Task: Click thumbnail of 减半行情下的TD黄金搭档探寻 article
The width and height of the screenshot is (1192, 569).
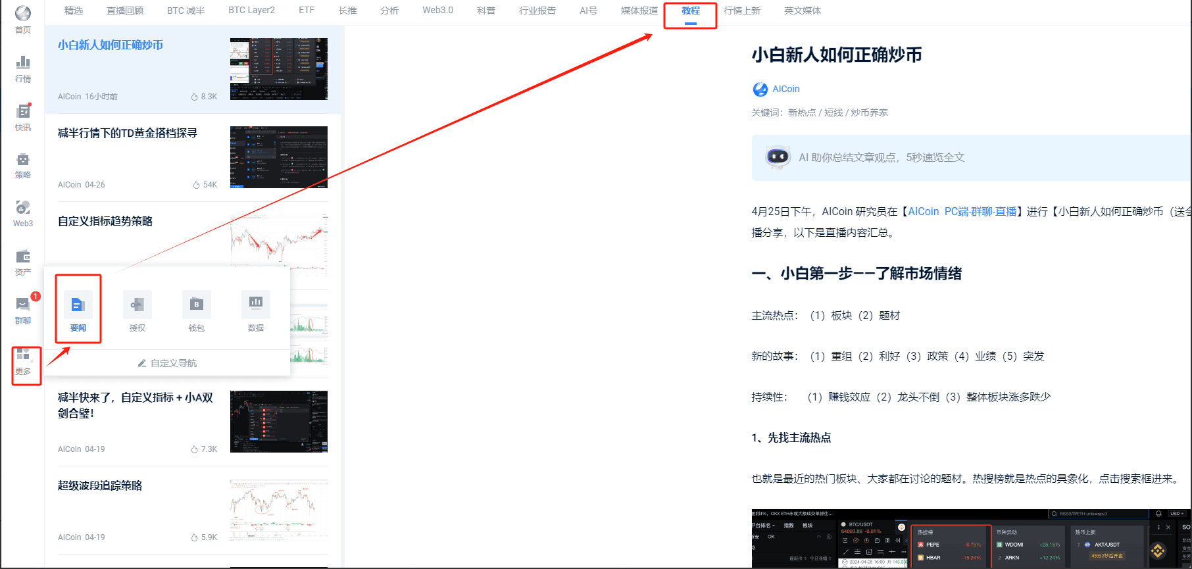Action: click(x=279, y=157)
